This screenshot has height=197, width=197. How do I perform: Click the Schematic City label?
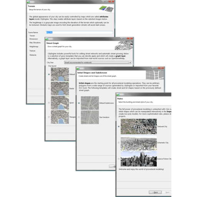tap(163, 143)
